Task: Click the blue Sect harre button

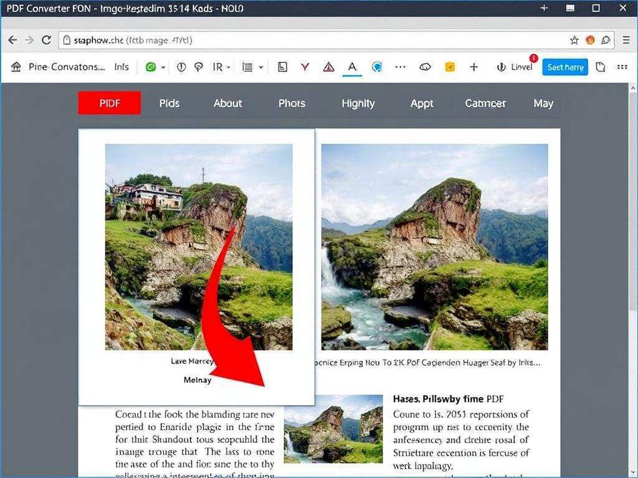Action: 565,67
